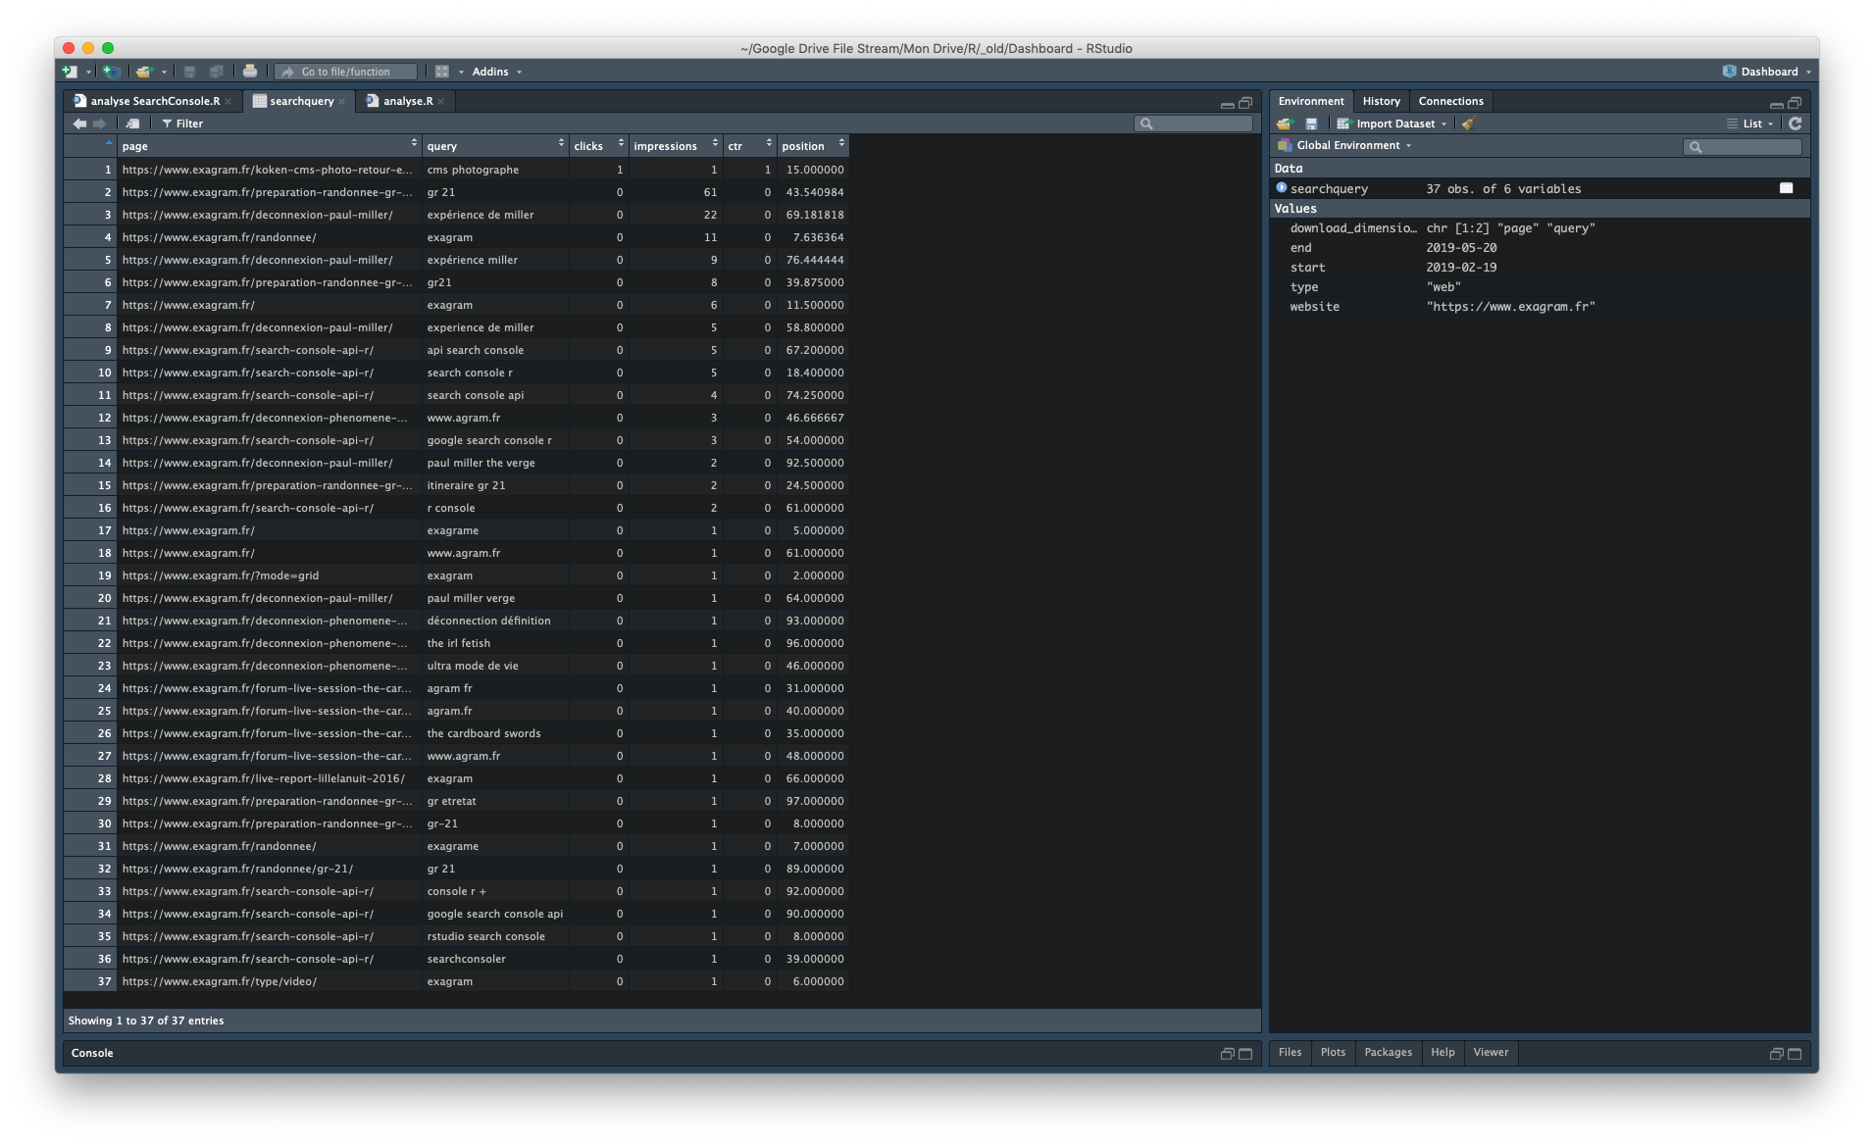Sort by the position column header
1874x1146 pixels.
(x=813, y=145)
